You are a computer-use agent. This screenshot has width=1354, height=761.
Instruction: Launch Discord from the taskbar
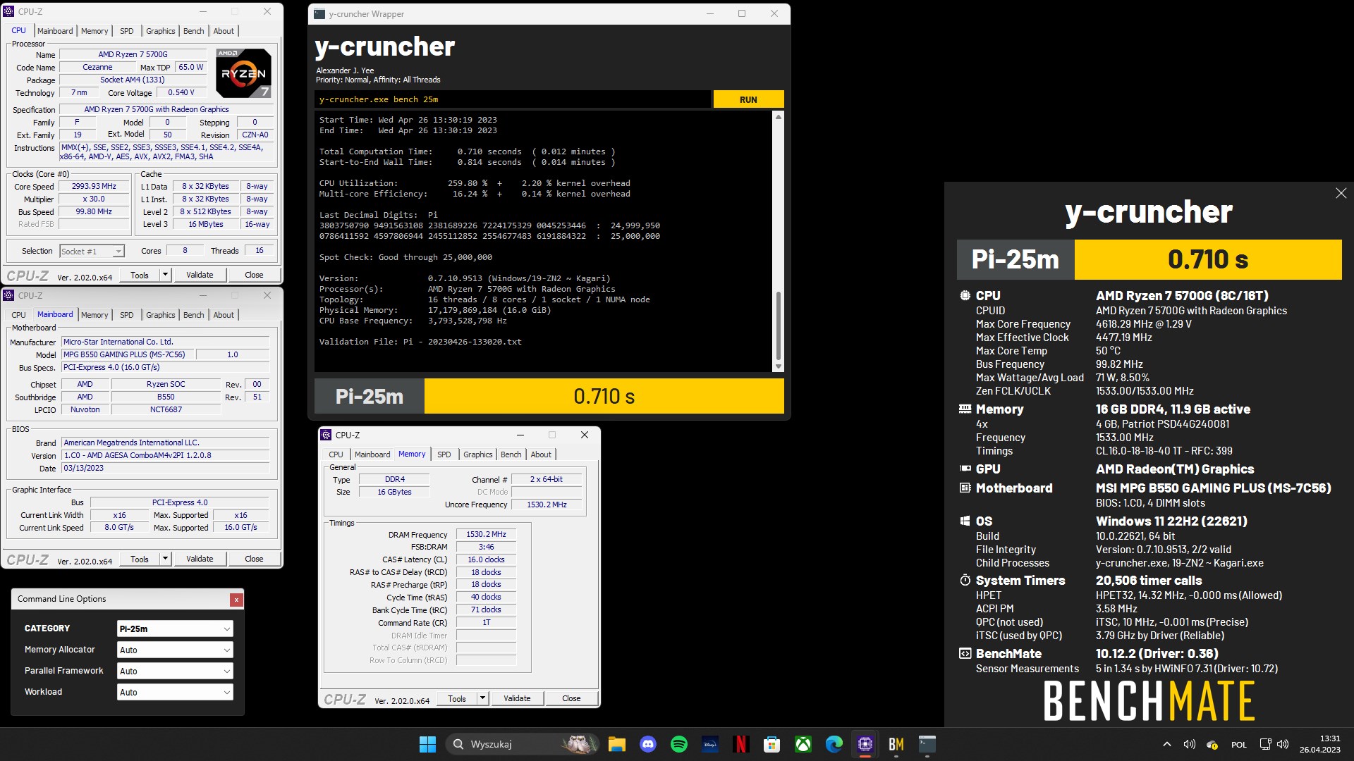pos(648,744)
